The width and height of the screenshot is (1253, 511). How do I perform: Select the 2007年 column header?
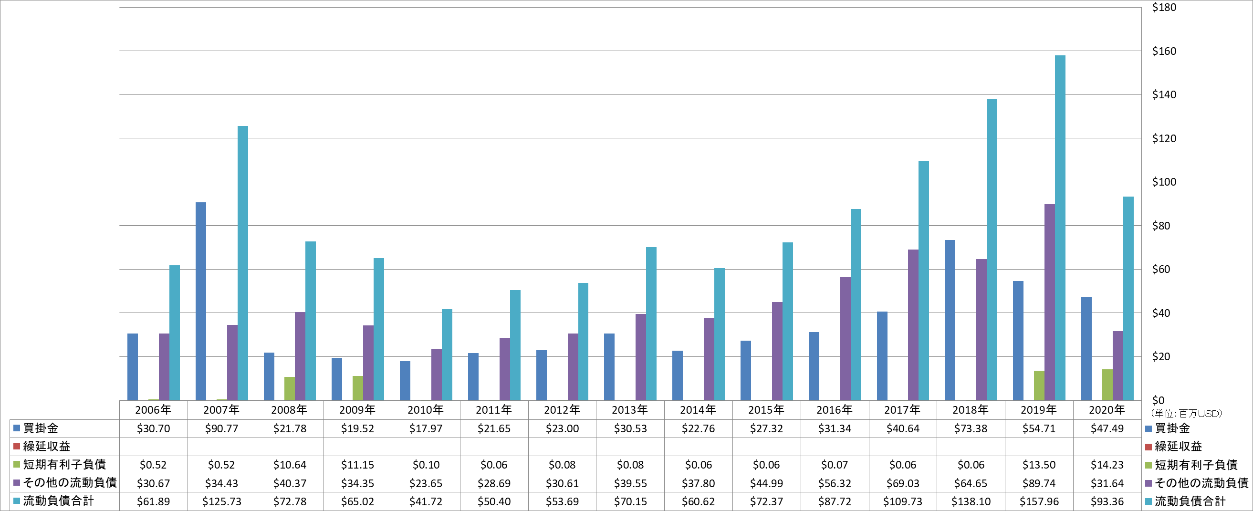[x=221, y=410]
